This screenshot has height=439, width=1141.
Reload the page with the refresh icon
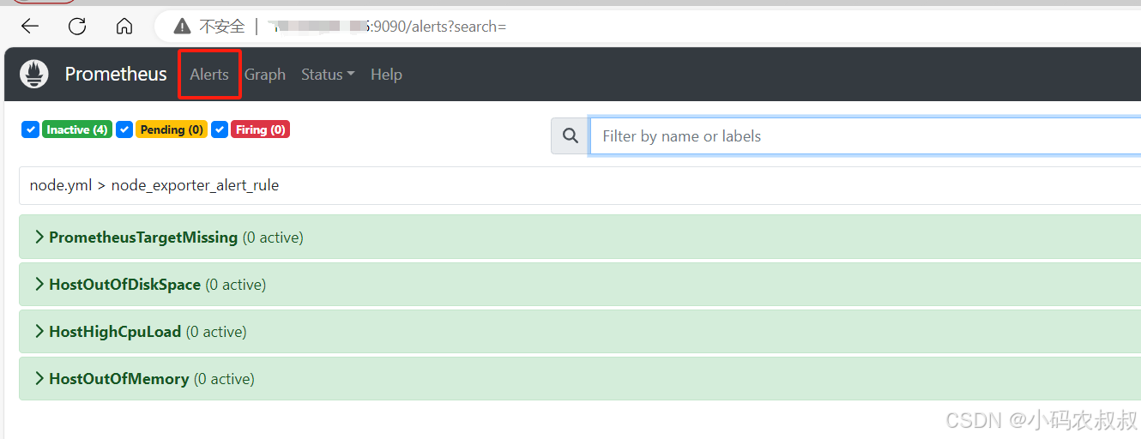point(77,27)
